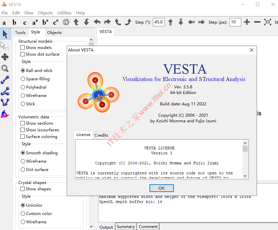Rotate counterclockwise around z axis

pos(118,22)
